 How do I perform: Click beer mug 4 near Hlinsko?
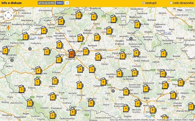(x=120, y=73)
